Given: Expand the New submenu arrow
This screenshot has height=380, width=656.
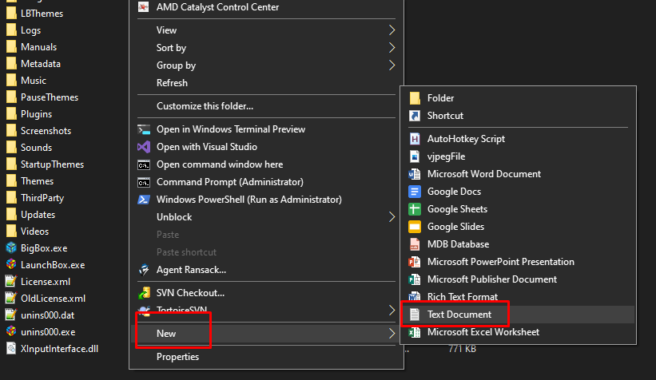Looking at the screenshot, I should tap(392, 333).
